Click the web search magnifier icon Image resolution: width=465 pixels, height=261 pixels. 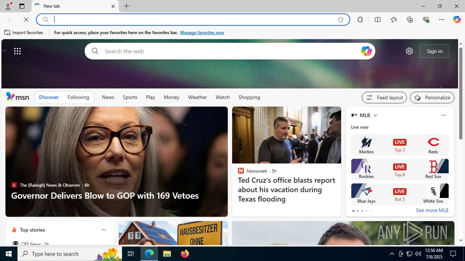[95, 51]
